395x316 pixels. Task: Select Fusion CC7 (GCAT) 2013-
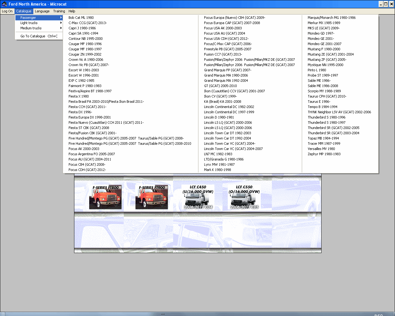223,54
